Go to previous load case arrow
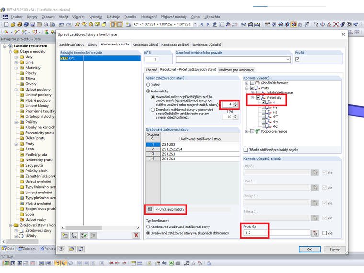The image size is (364, 273). click(202, 24)
